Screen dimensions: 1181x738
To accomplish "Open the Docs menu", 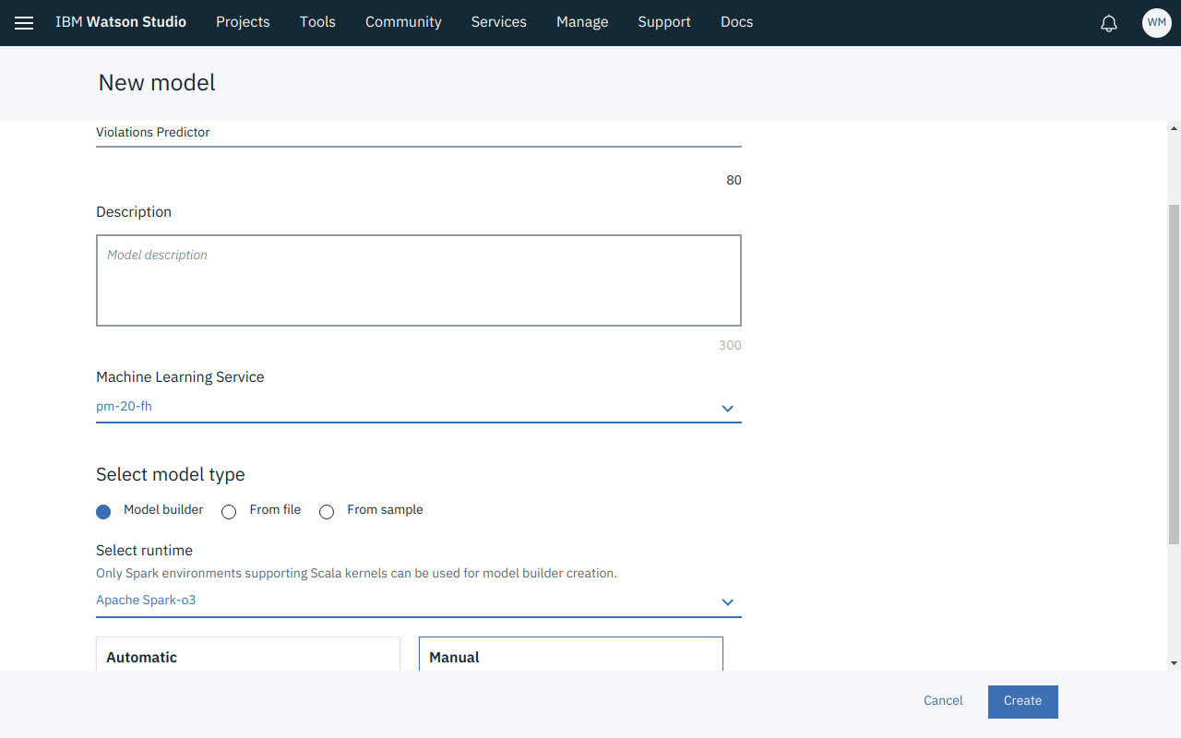I will pos(737,22).
